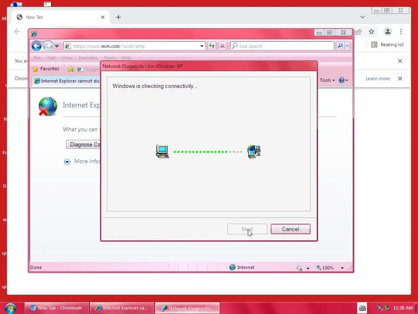The image size is (418, 314).
Task: Open Chromium's three-dot menu
Action: (x=401, y=32)
